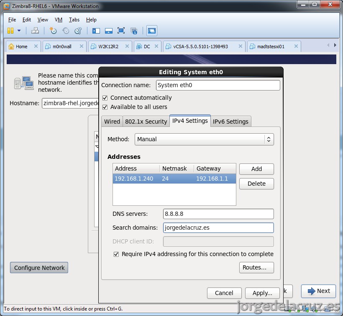Switch to the 802.1x Security tab
Viewport: 343px width, 316px height.
point(146,122)
